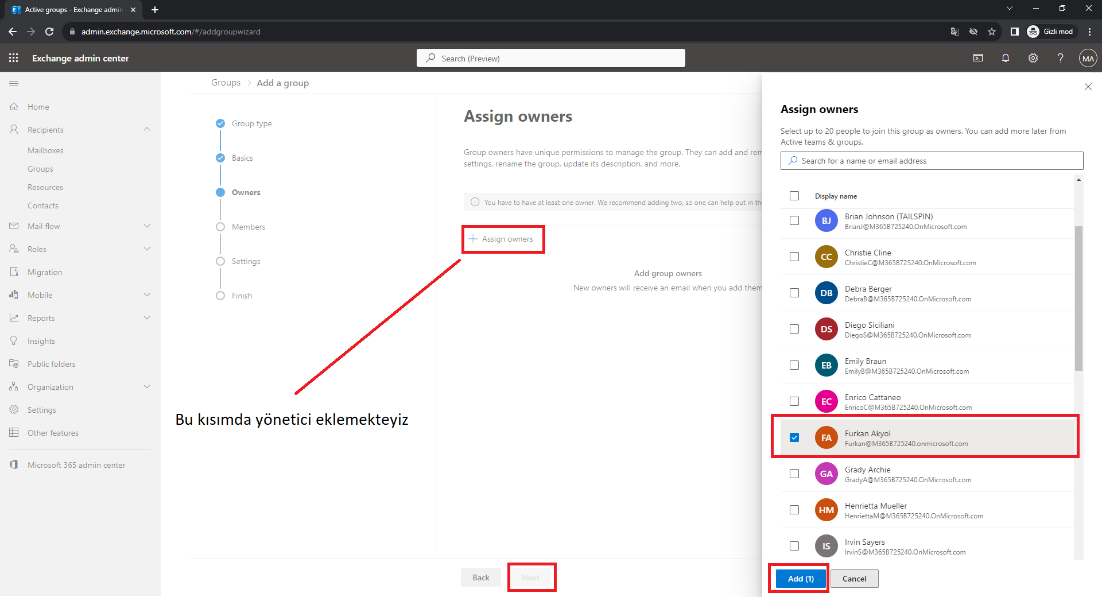Toggle the select-all Display name checkbox
1102x597 pixels.
pyautogui.click(x=794, y=196)
